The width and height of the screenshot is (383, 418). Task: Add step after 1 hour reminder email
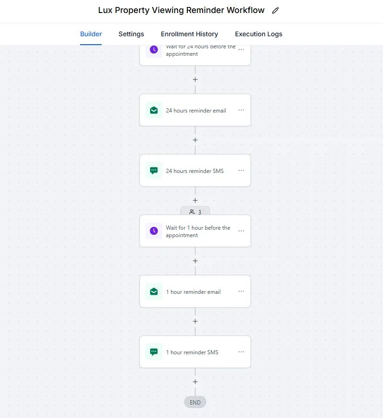pyautogui.click(x=195, y=321)
